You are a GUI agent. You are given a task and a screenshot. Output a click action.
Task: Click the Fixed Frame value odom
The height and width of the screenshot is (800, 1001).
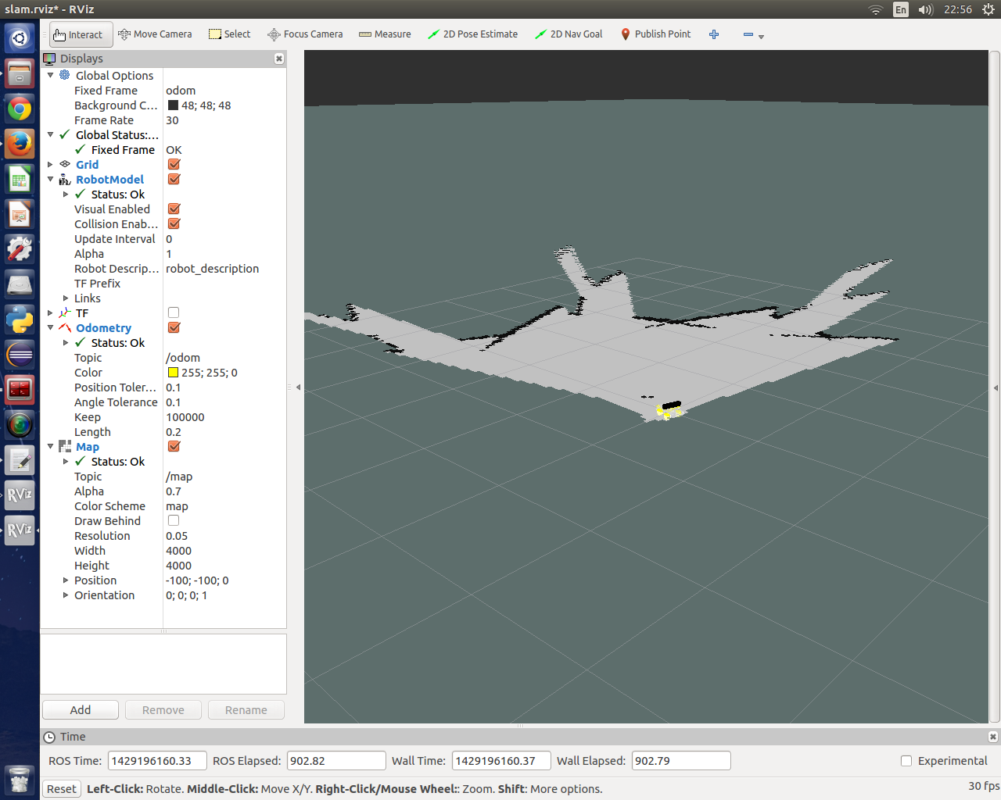(181, 91)
